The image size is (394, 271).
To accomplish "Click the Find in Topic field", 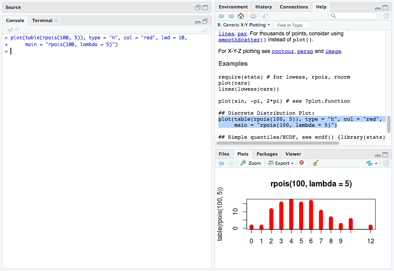I will click(x=291, y=25).
